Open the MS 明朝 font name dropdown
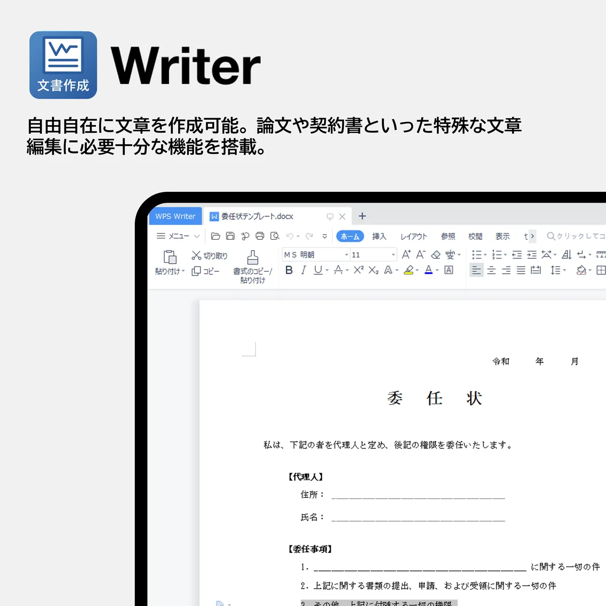606x606 pixels. coord(346,255)
